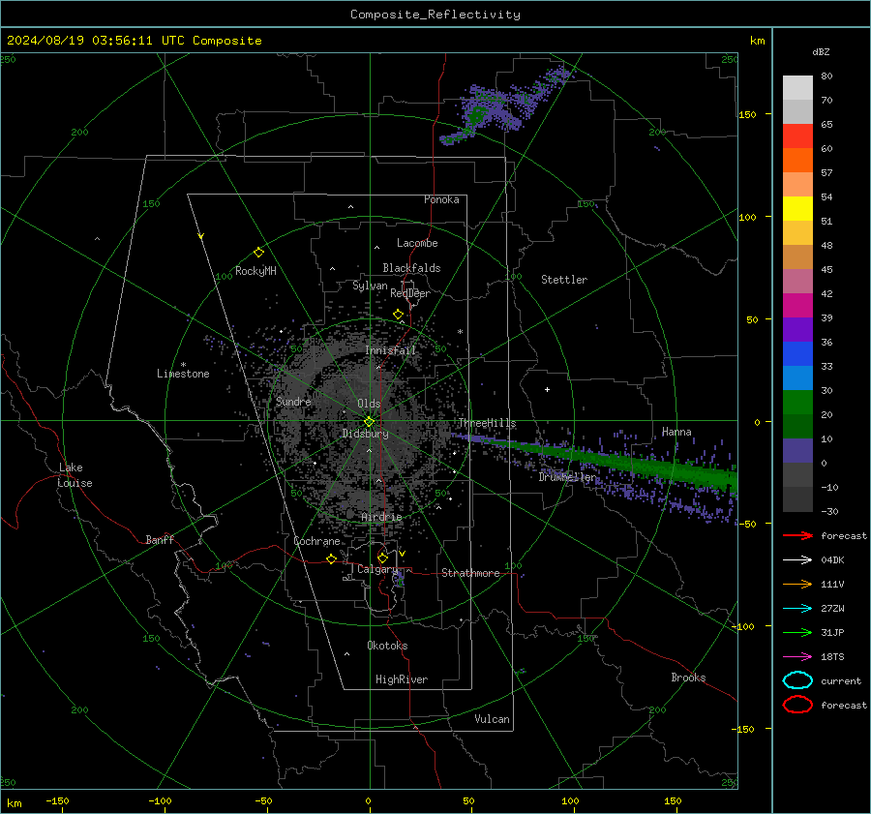The height and width of the screenshot is (814, 871).
Task: Click the Limestone label
Action: pos(183,374)
